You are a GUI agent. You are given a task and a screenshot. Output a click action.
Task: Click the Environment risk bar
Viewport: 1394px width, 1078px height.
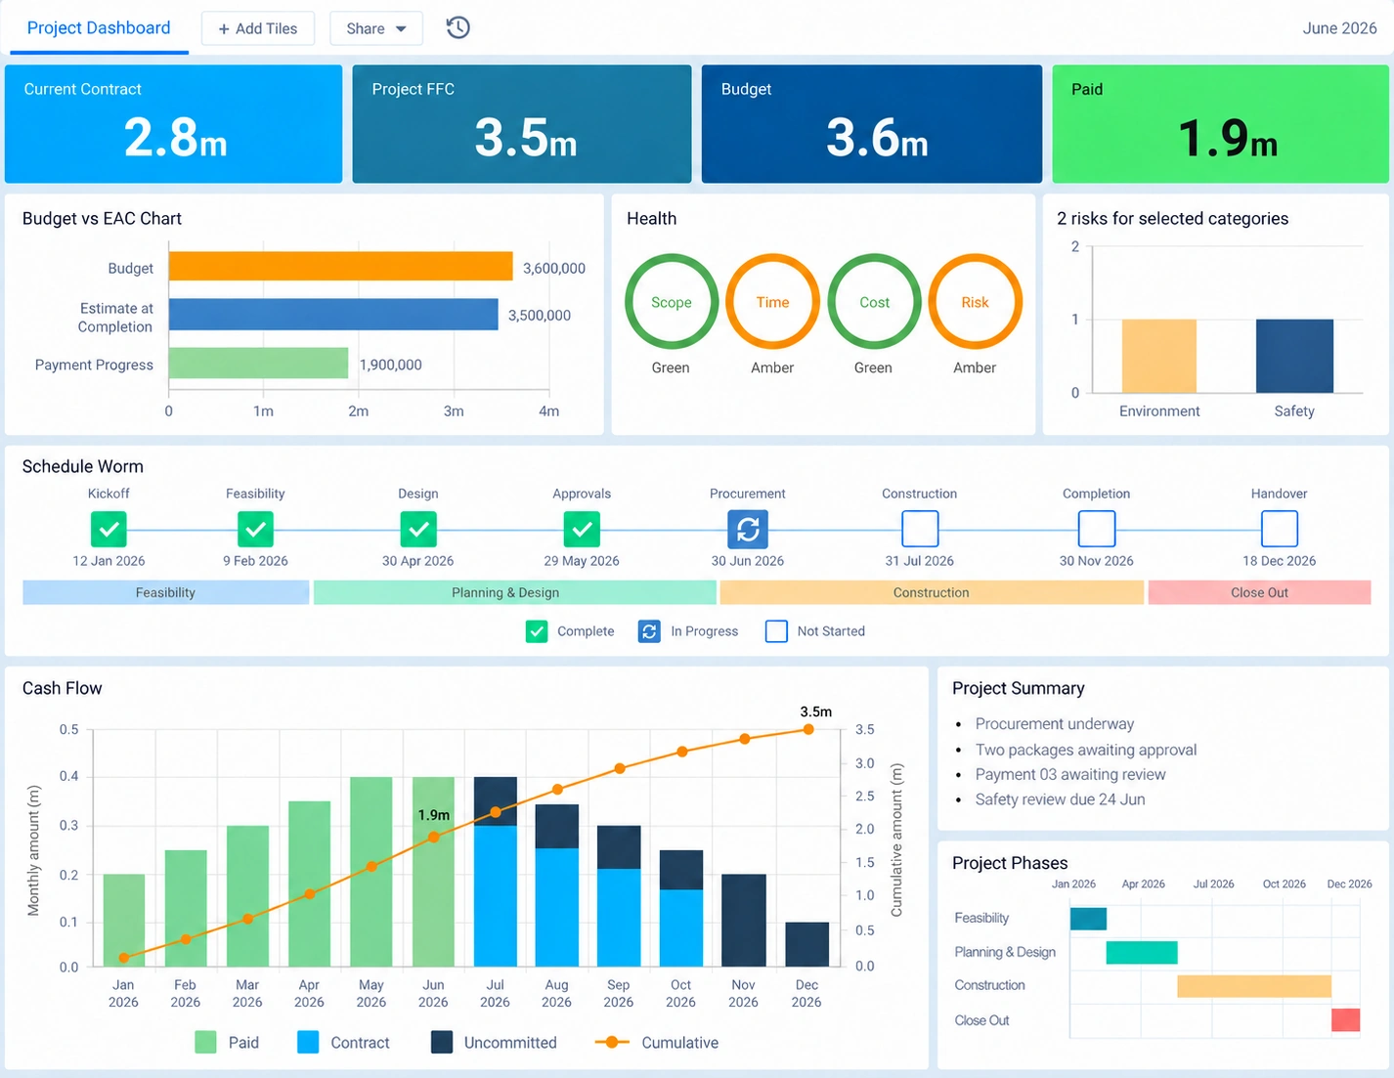[1159, 356]
